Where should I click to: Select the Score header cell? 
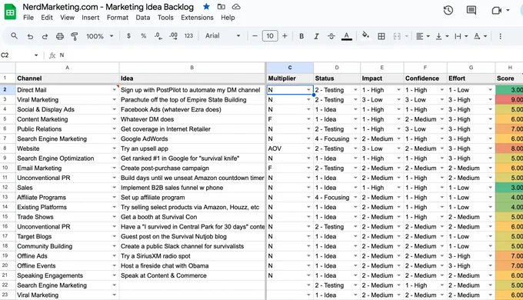(509, 78)
